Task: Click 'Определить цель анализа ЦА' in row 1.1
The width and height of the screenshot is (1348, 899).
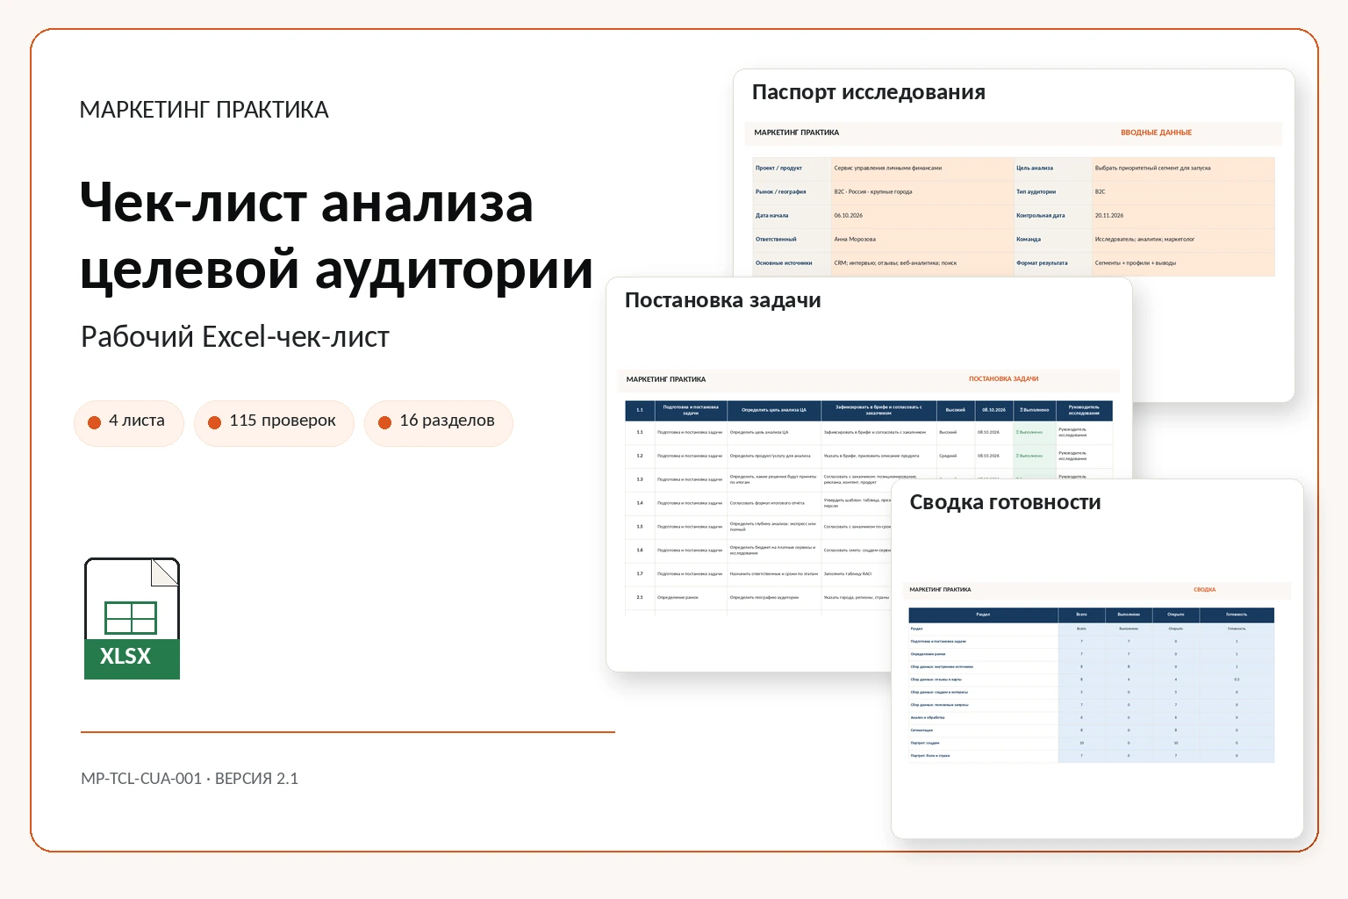Action: click(759, 432)
